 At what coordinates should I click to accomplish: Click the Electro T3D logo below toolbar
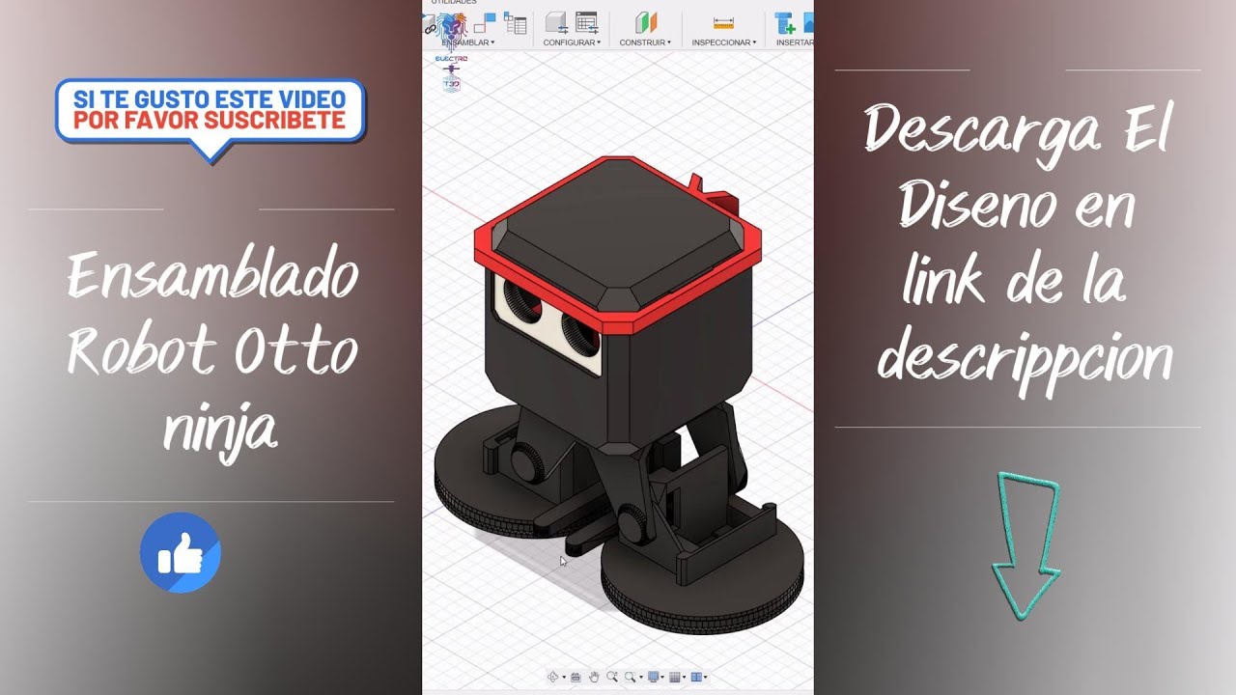(451, 74)
